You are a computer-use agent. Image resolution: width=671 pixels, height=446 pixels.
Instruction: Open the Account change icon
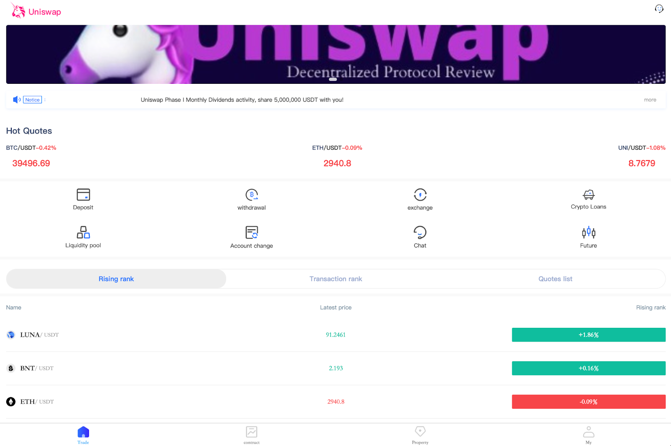coord(252,232)
